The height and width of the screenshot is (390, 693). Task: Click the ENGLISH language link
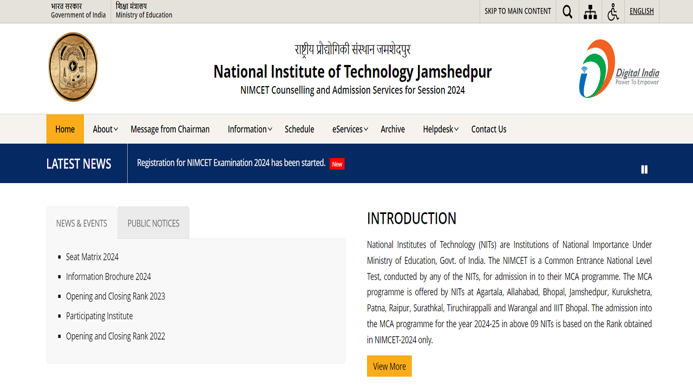[642, 11]
